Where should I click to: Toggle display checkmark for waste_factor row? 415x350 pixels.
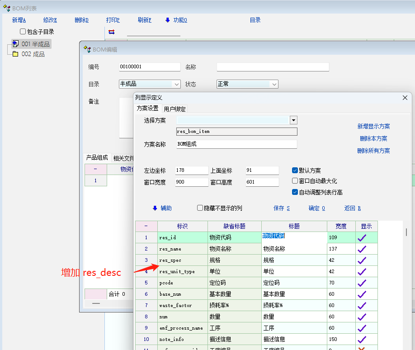point(362,305)
